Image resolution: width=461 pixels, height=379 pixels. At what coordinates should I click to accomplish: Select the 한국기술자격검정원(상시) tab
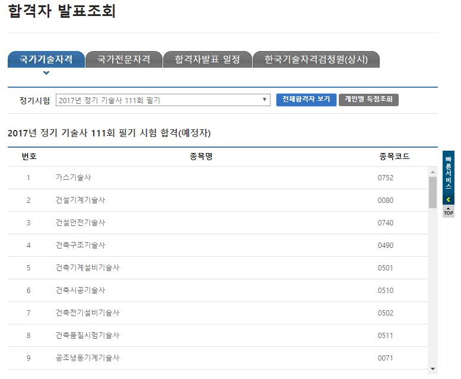pyautogui.click(x=316, y=59)
